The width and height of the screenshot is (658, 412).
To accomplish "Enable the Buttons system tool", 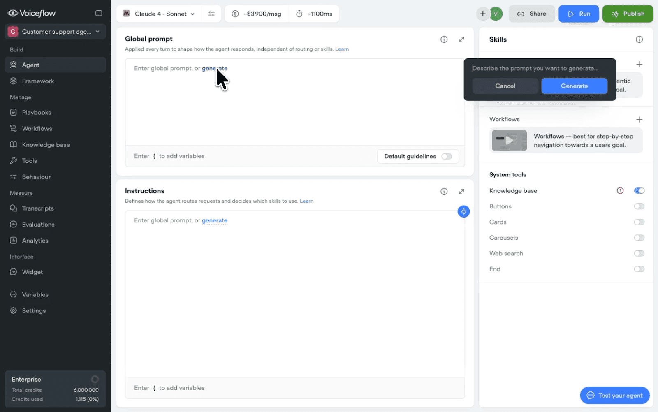I will point(639,206).
